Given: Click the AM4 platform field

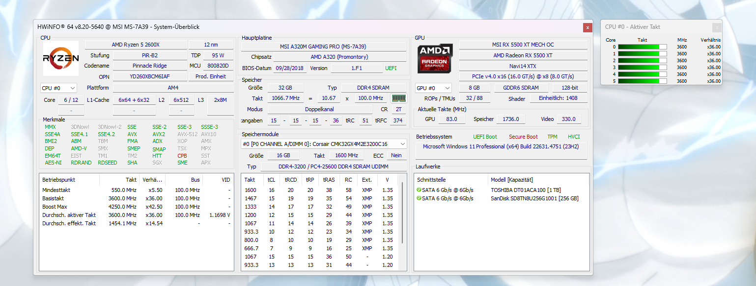Looking at the screenshot, I should point(173,88).
